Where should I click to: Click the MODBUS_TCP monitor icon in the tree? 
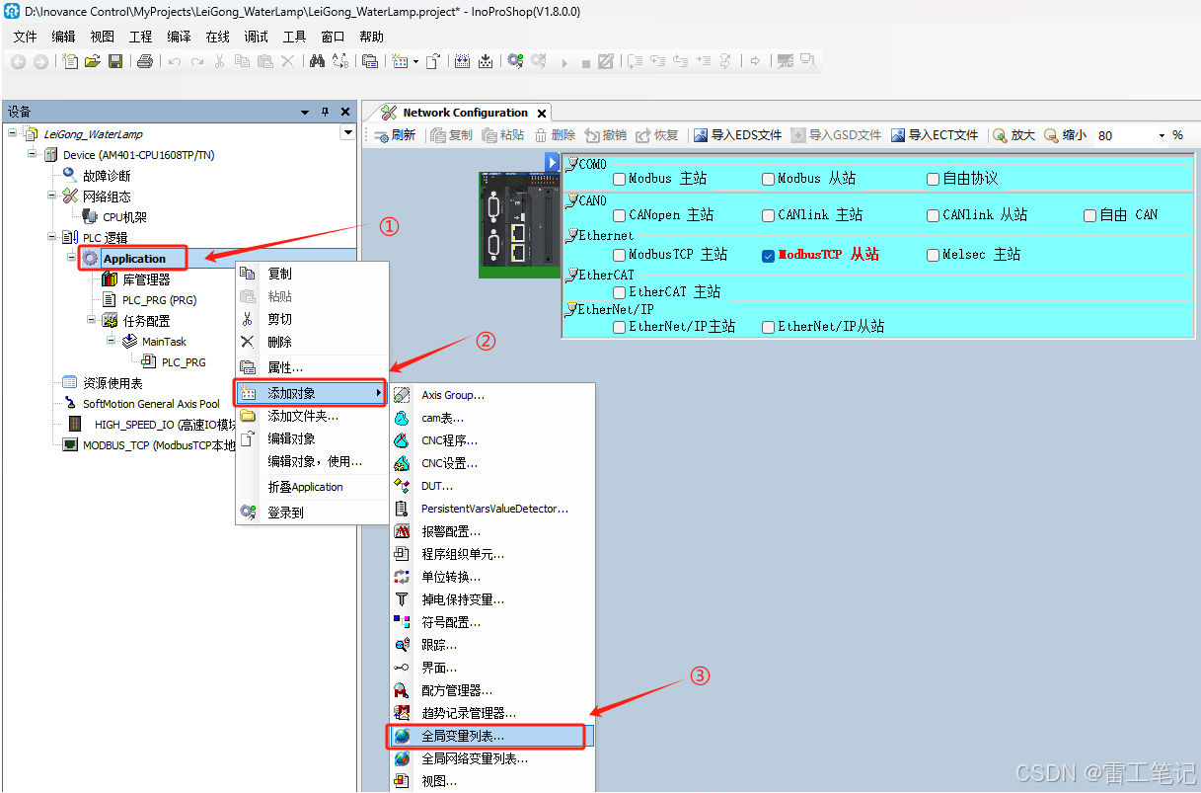point(69,444)
